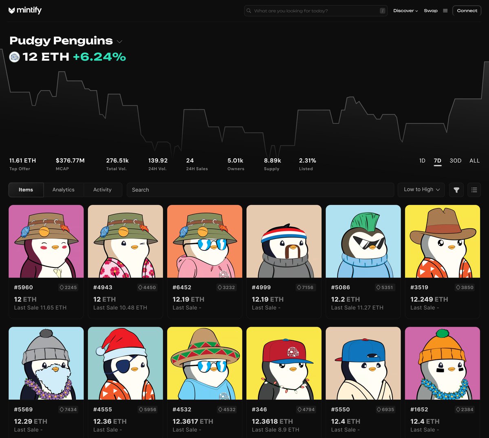Click the slash shortcut key badge
Screen dimensions: 489x438
(x=382, y=11)
